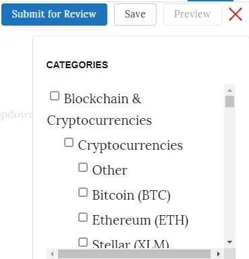
Task: Click the red X close icon
Action: click(x=236, y=14)
